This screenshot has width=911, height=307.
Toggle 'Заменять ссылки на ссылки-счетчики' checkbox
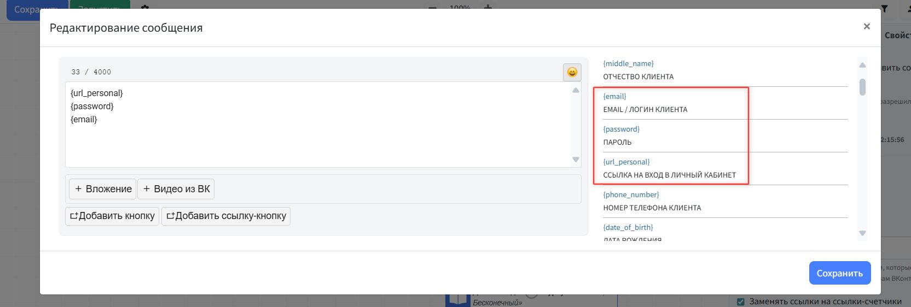pyautogui.click(x=740, y=302)
